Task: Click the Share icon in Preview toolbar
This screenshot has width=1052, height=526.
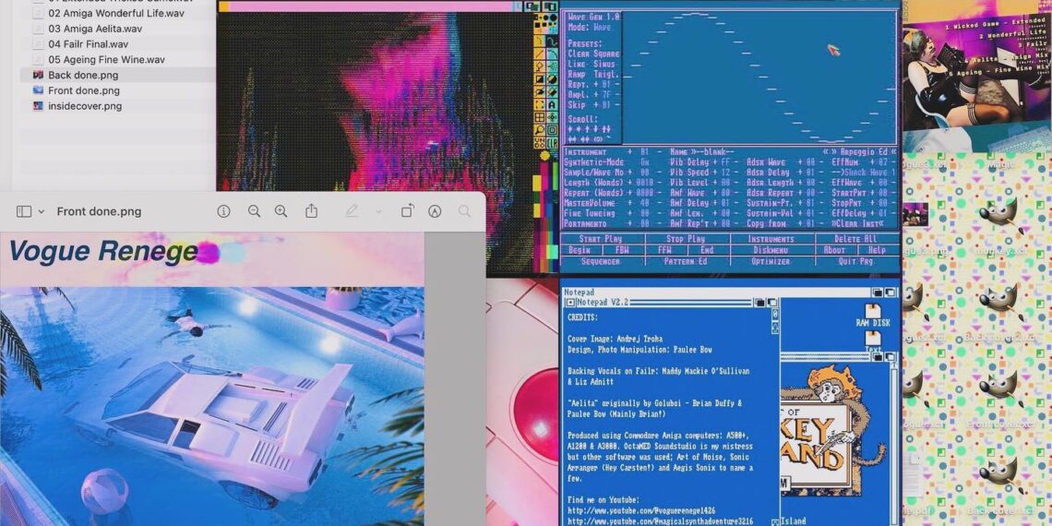Action: tap(311, 211)
